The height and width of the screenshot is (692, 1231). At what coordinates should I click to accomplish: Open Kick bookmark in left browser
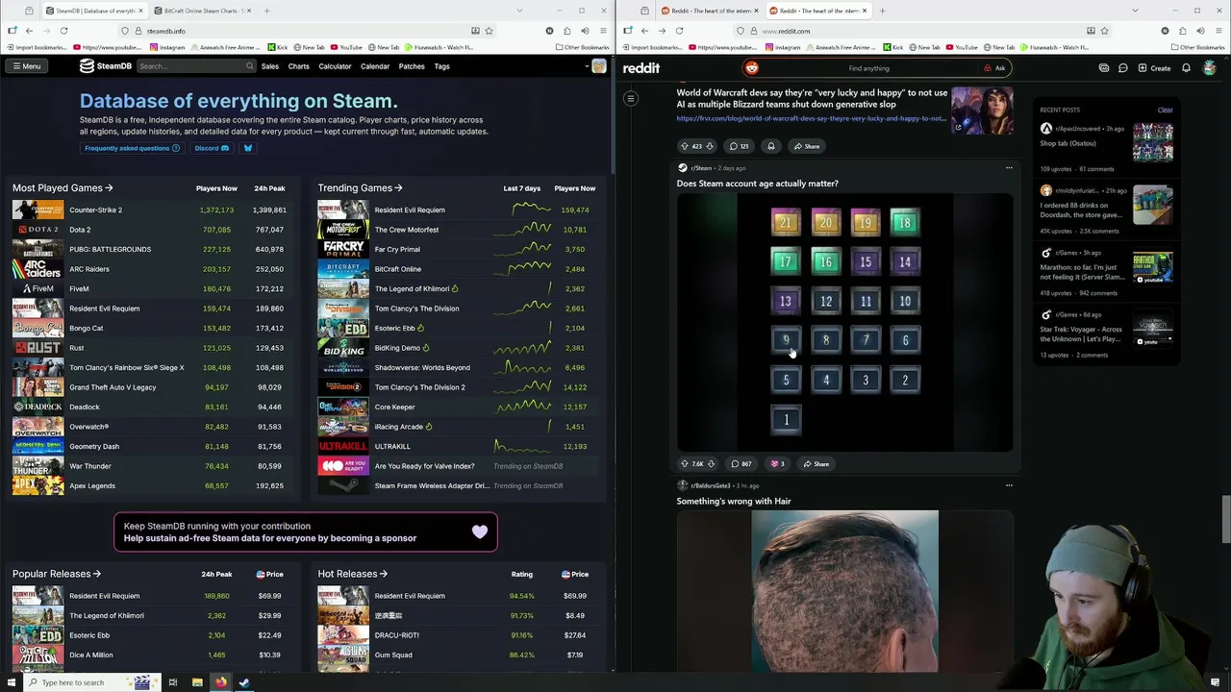(278, 47)
